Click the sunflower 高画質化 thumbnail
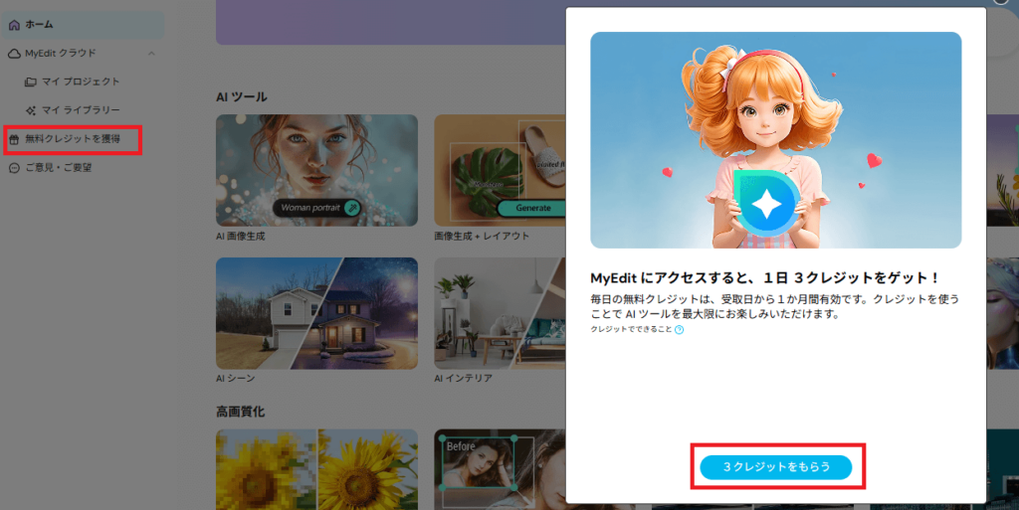The image size is (1019, 510). [x=316, y=467]
